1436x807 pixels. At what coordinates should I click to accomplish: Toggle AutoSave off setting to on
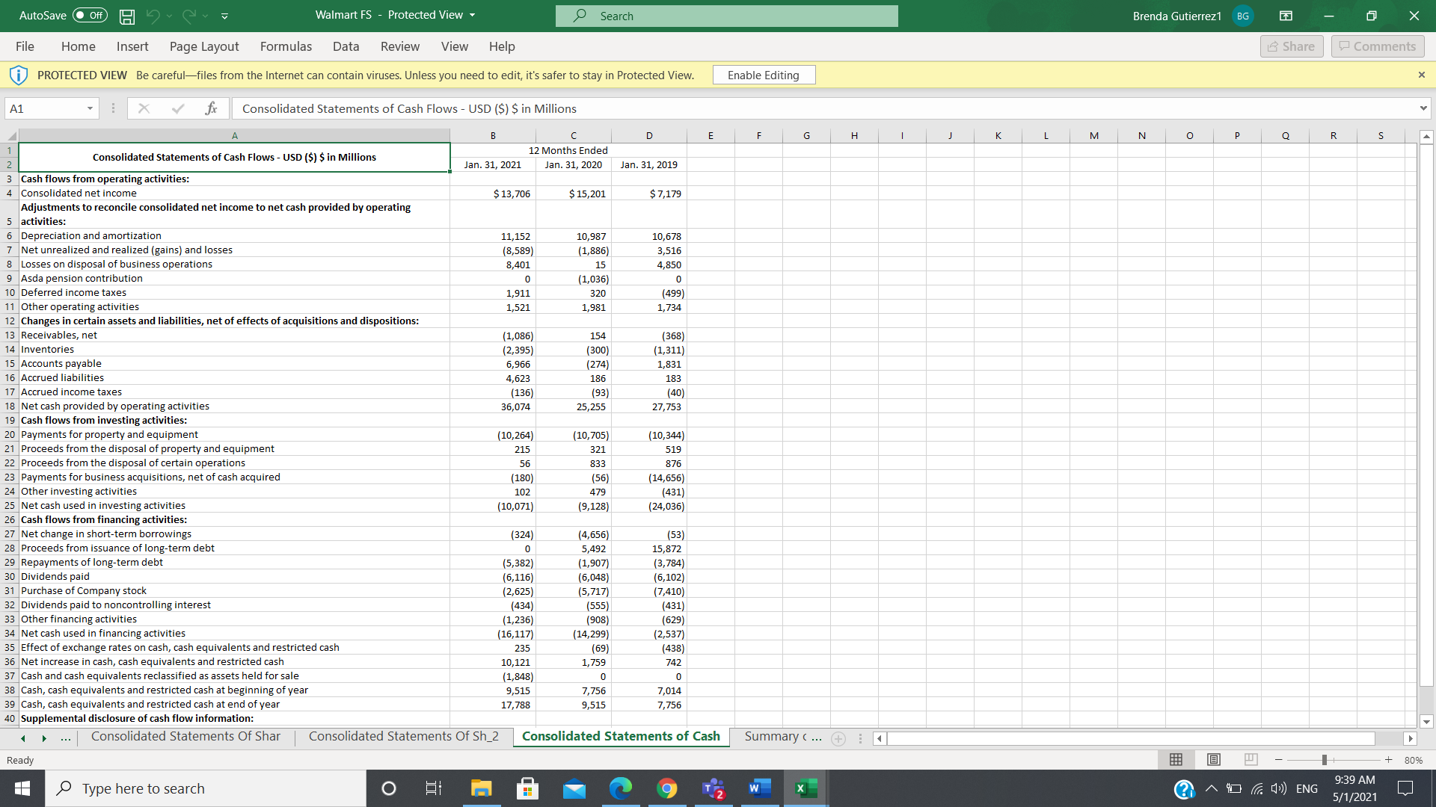click(x=89, y=15)
